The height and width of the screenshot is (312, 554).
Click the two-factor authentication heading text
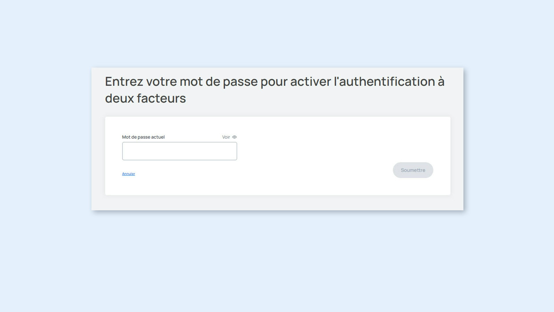pos(275,90)
